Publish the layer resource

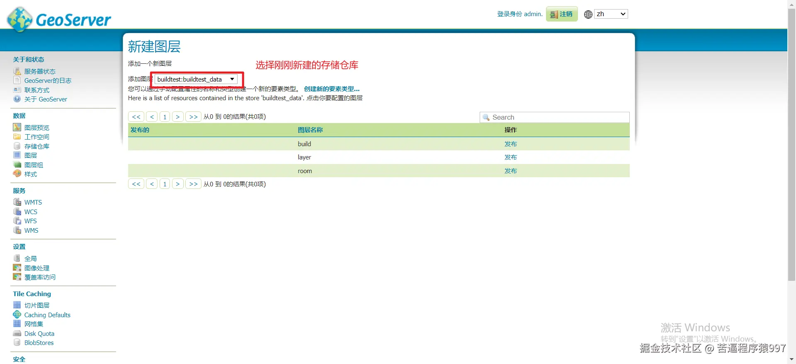(510, 157)
